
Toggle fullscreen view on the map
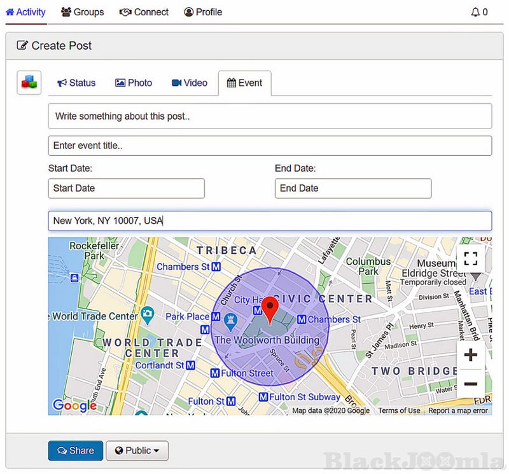470,258
